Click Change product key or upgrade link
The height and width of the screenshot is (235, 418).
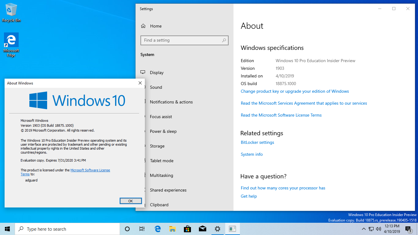pyautogui.click(x=295, y=91)
